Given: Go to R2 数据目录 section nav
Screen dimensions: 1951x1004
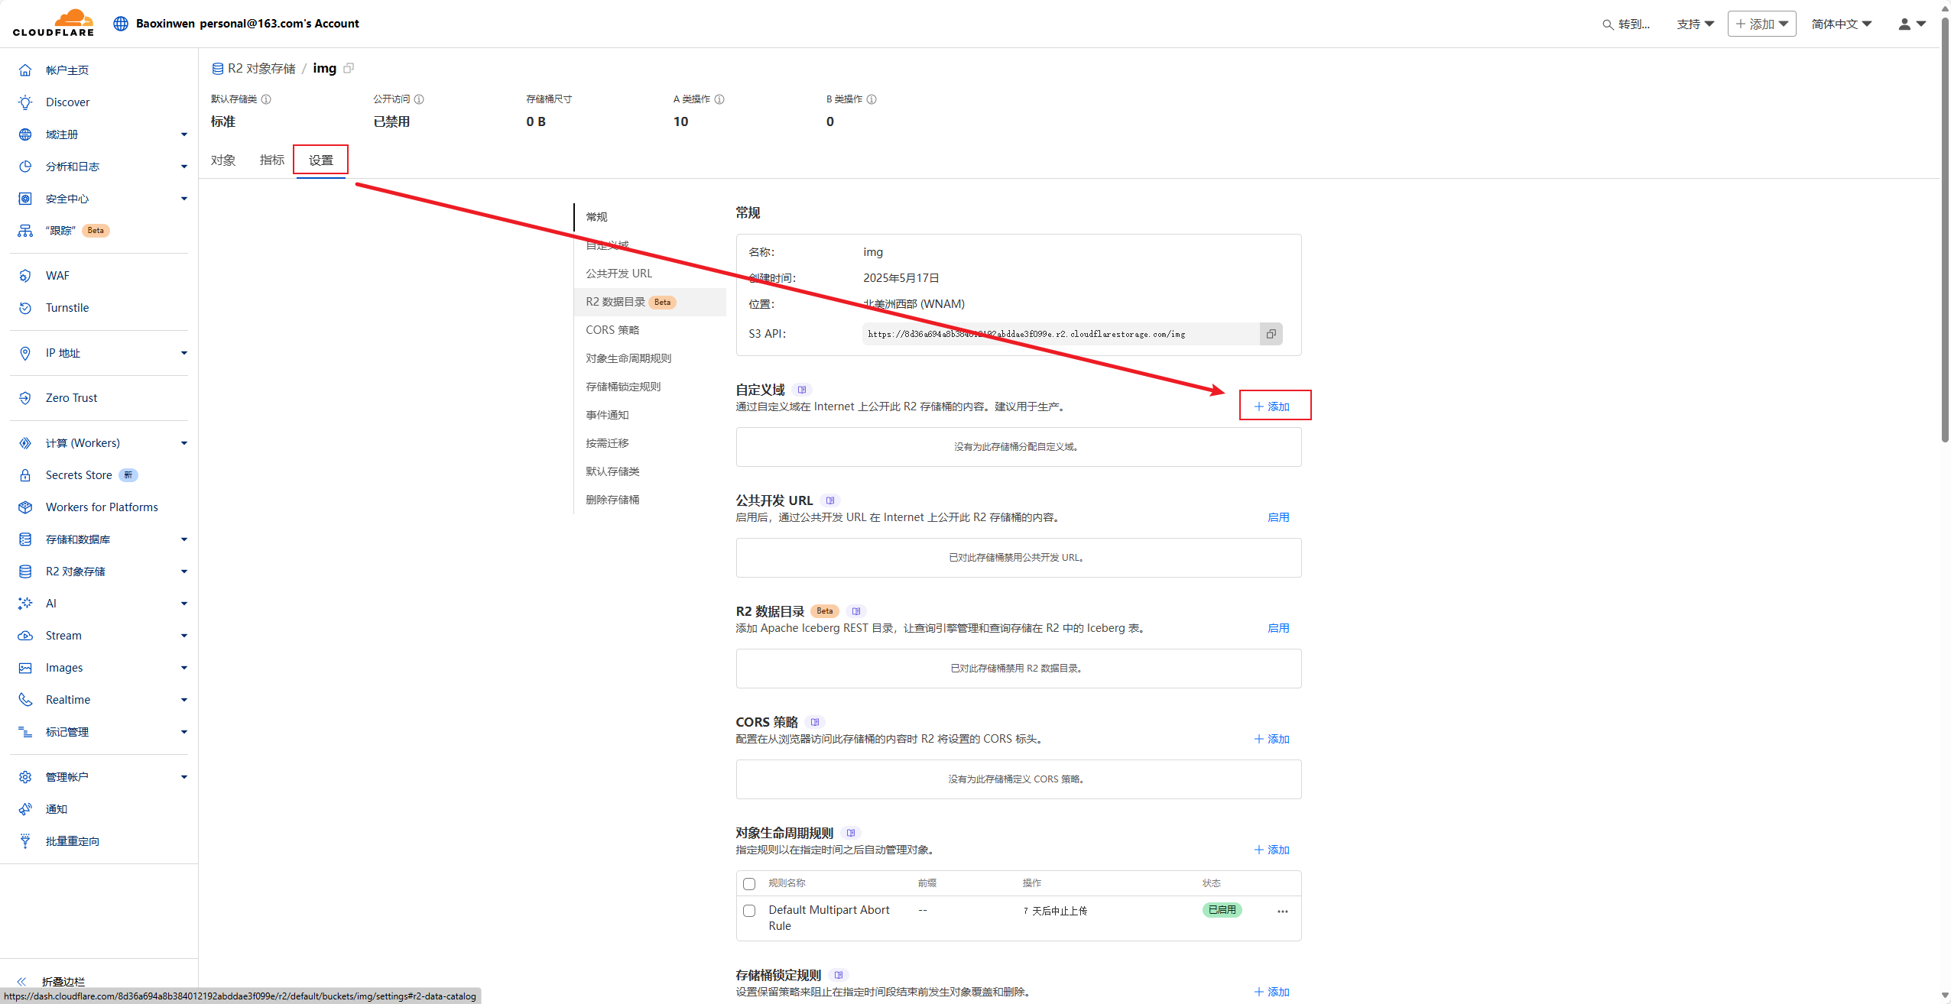Looking at the screenshot, I should tap(650, 302).
